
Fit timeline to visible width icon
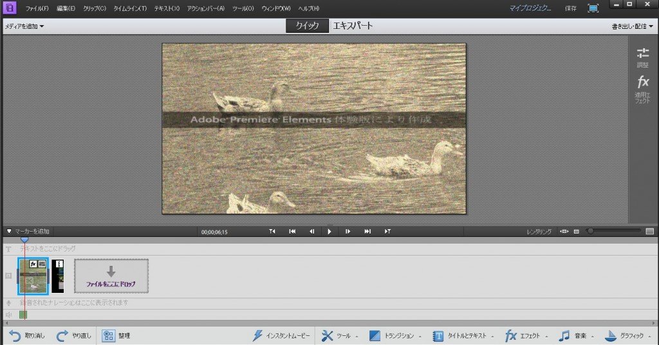(564, 232)
